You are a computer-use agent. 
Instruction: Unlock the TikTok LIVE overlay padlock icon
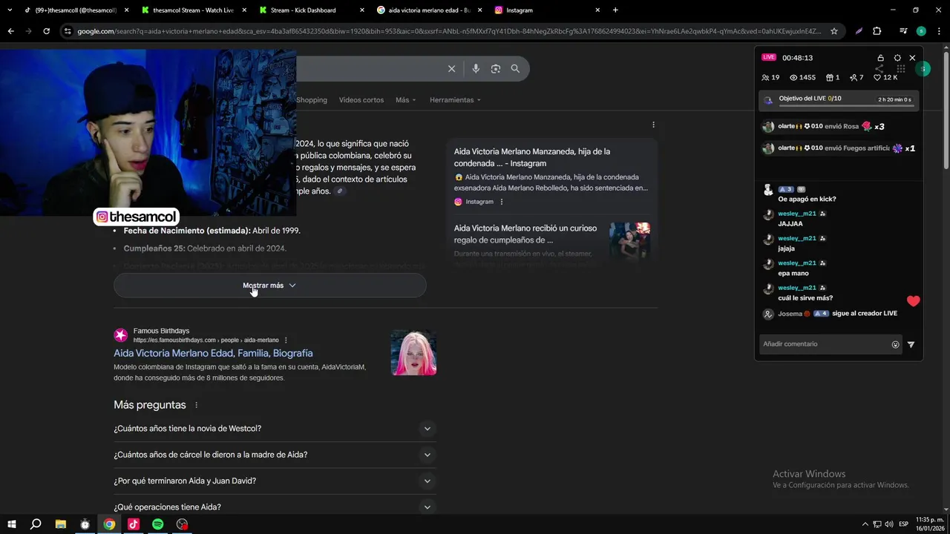pos(880,58)
